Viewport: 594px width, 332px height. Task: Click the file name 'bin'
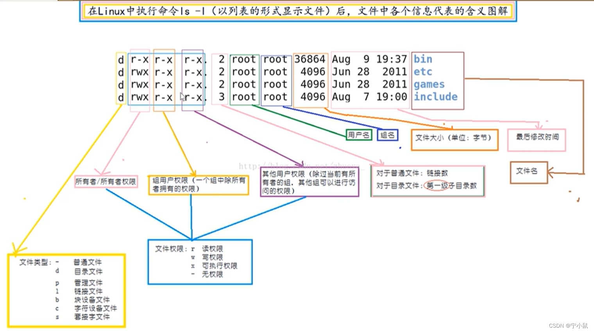tap(423, 59)
